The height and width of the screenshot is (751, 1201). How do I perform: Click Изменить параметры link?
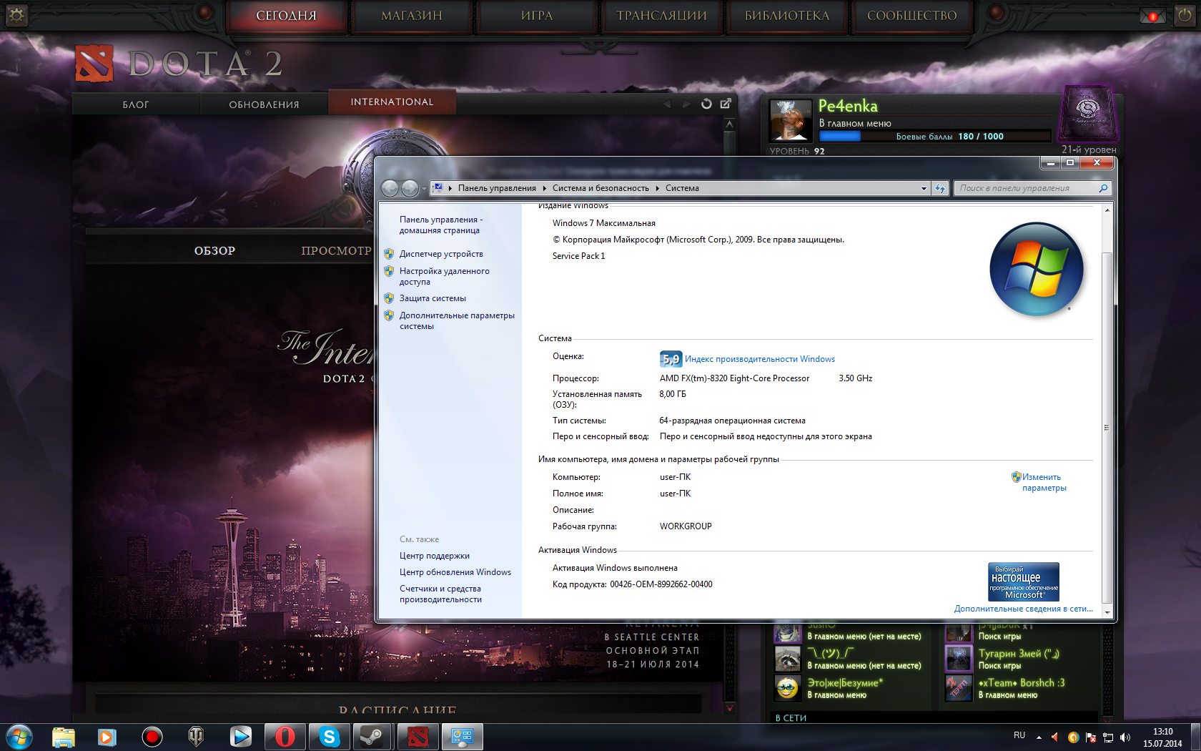(x=1043, y=482)
